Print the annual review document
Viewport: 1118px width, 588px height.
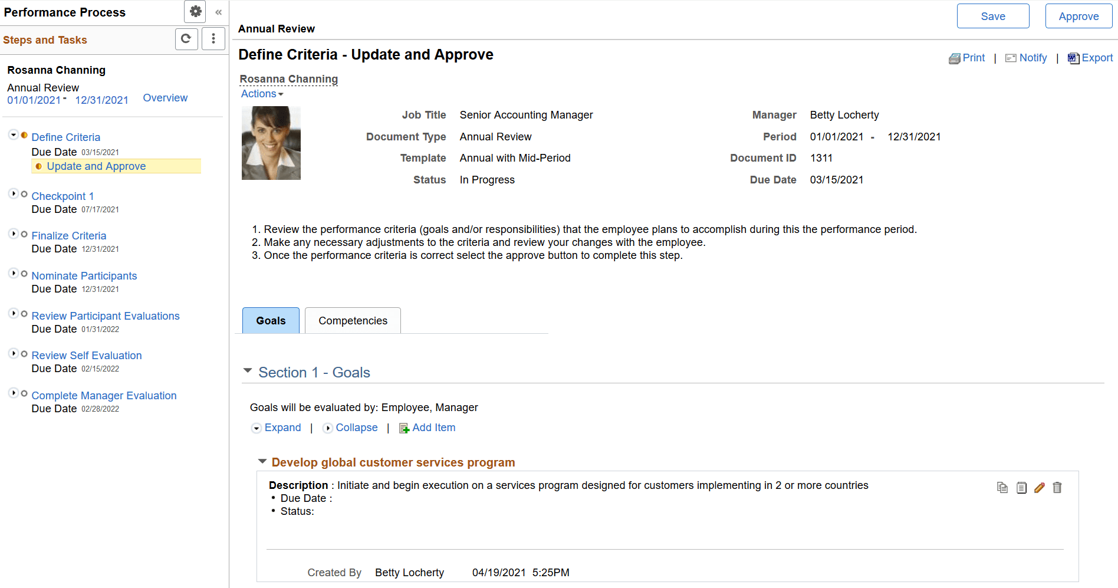[x=967, y=58]
